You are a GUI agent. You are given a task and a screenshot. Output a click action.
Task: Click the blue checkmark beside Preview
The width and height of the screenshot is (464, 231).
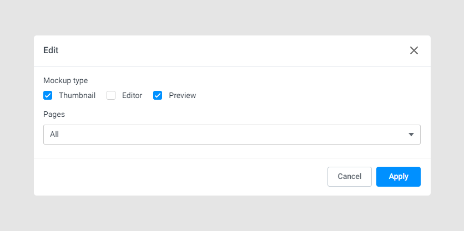tap(158, 95)
